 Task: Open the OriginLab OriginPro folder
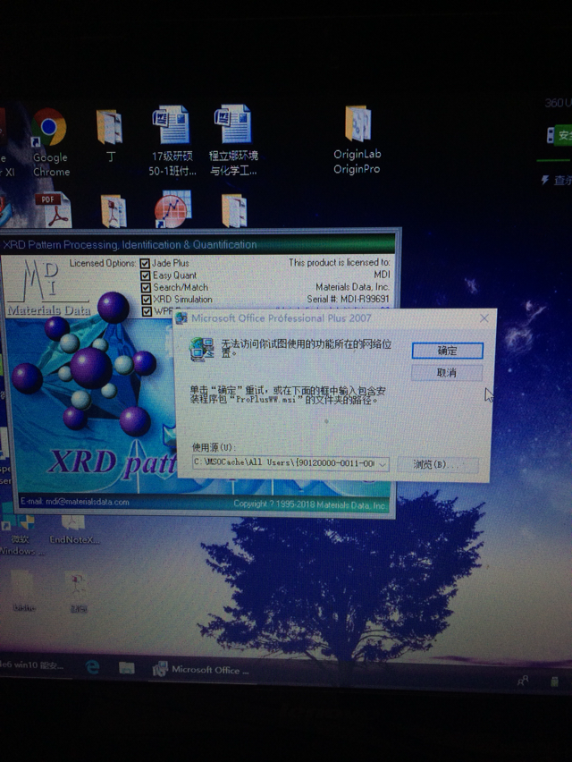[357, 140]
